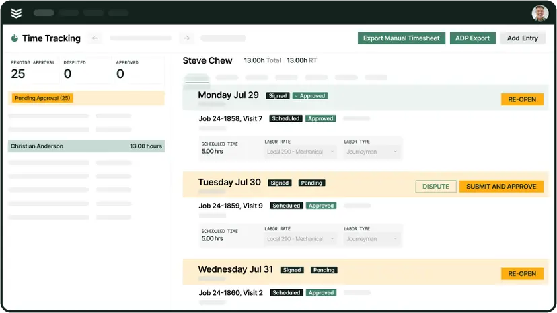
Task: Click the Scheduled badge for Job 24-1860
Action: (x=287, y=293)
